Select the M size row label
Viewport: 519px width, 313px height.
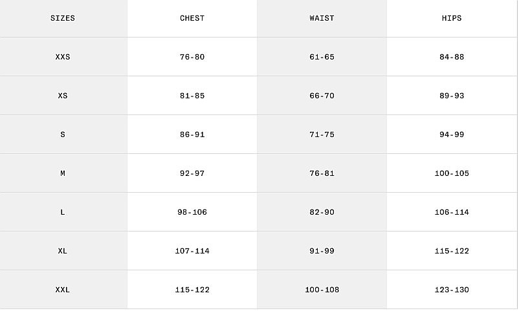63,173
